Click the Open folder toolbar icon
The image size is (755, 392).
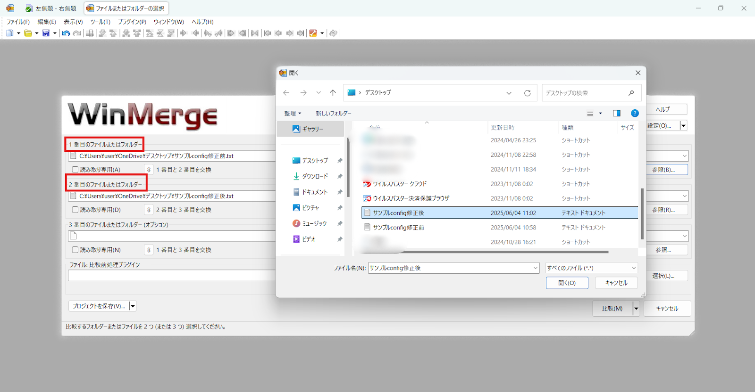28,33
